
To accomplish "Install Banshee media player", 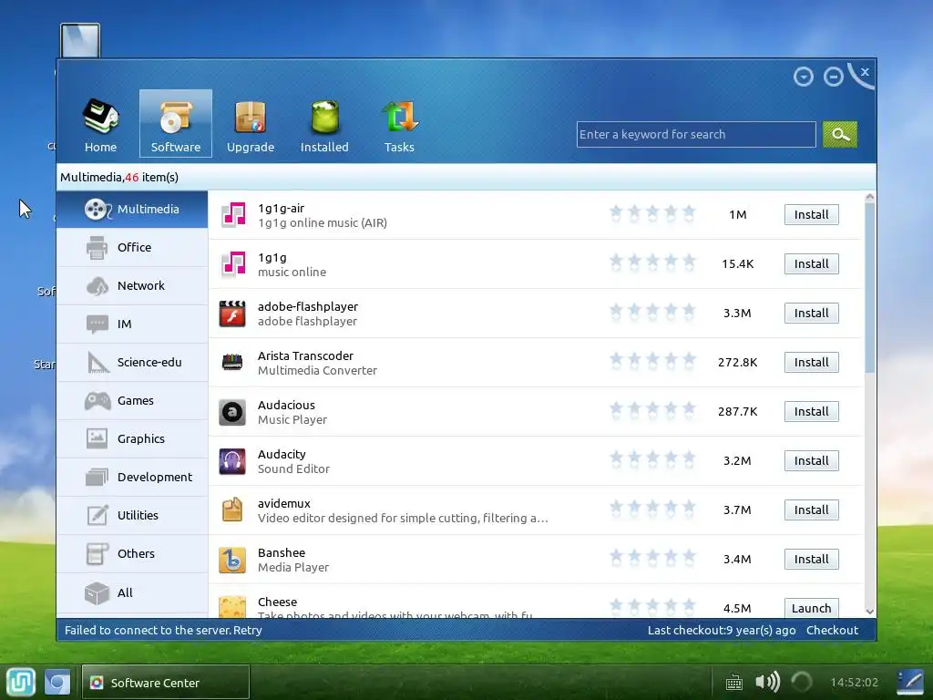I will (812, 559).
